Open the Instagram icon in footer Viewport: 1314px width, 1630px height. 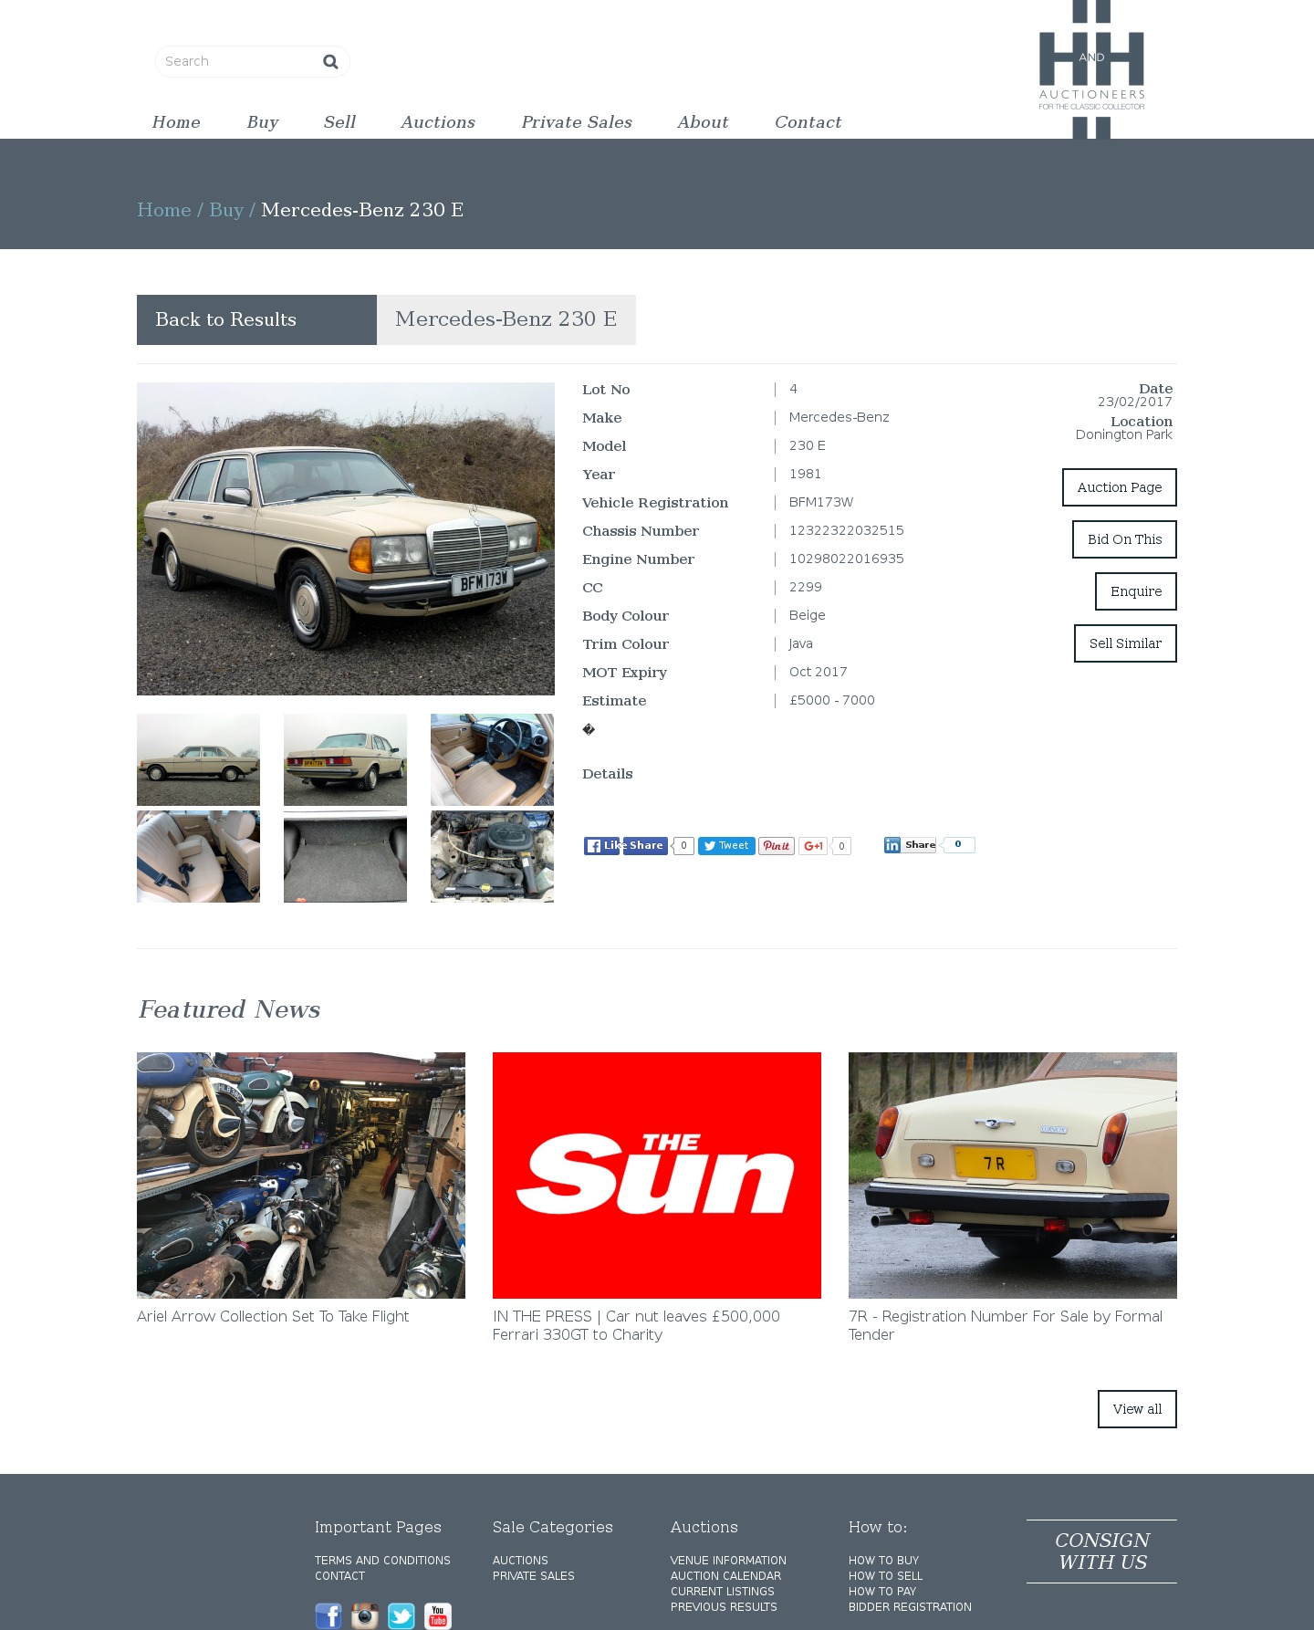(365, 1615)
